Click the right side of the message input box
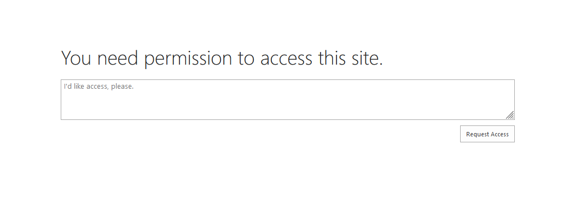575x207 pixels. coord(477,100)
